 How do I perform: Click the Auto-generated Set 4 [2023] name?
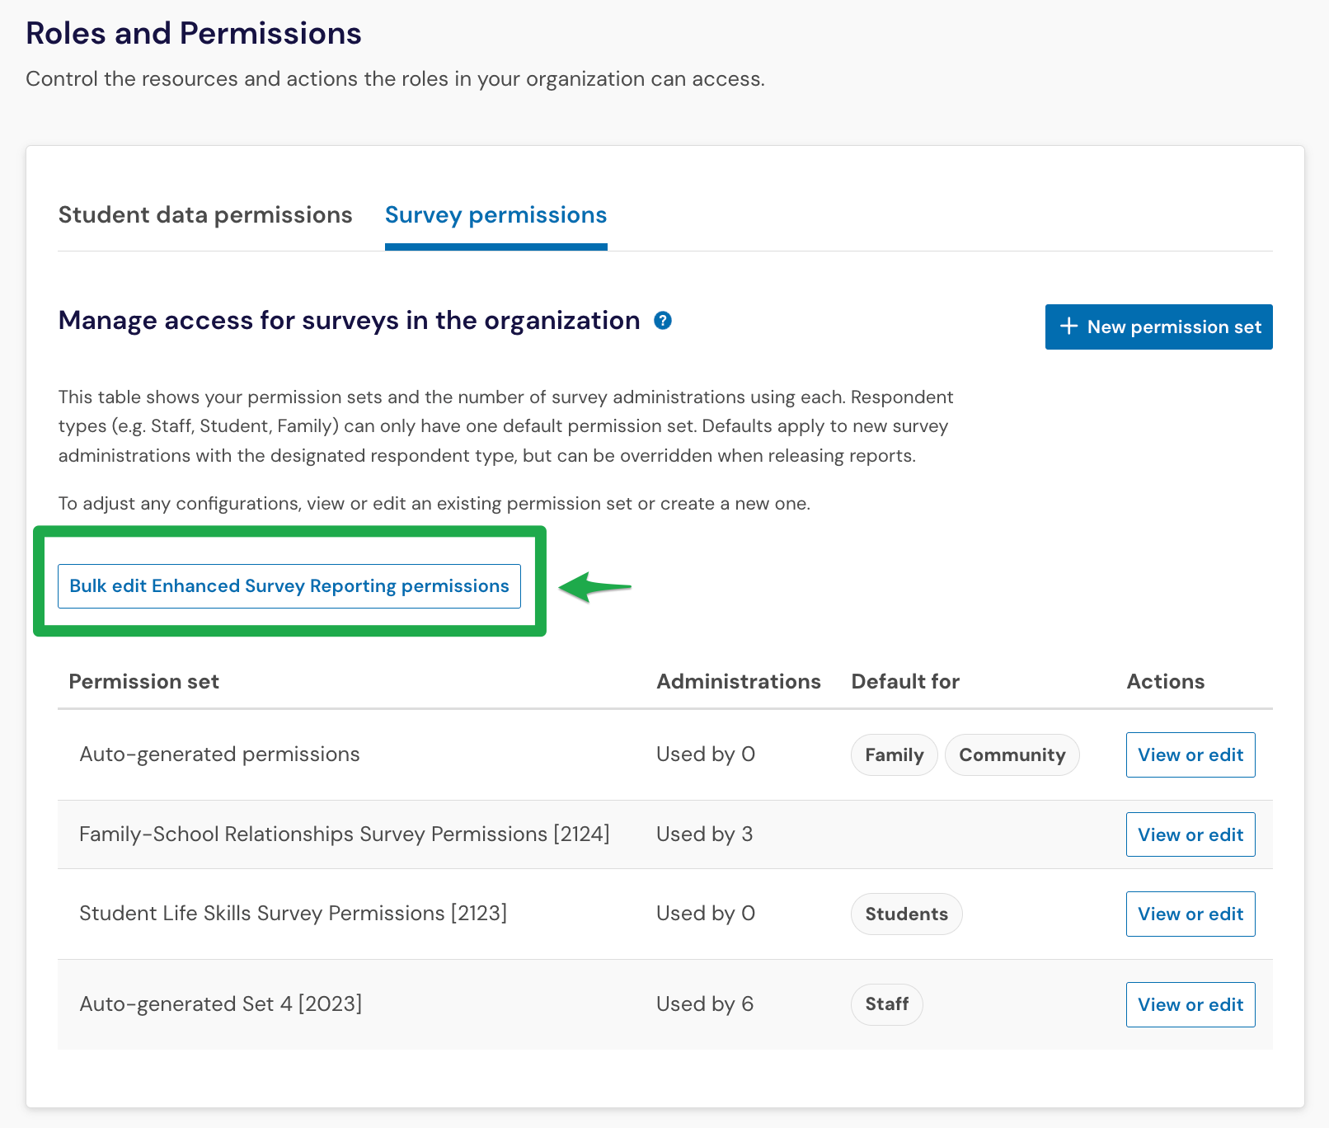coord(221,1004)
